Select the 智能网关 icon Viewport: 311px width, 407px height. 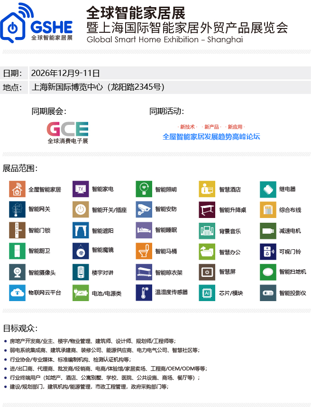click(x=18, y=209)
